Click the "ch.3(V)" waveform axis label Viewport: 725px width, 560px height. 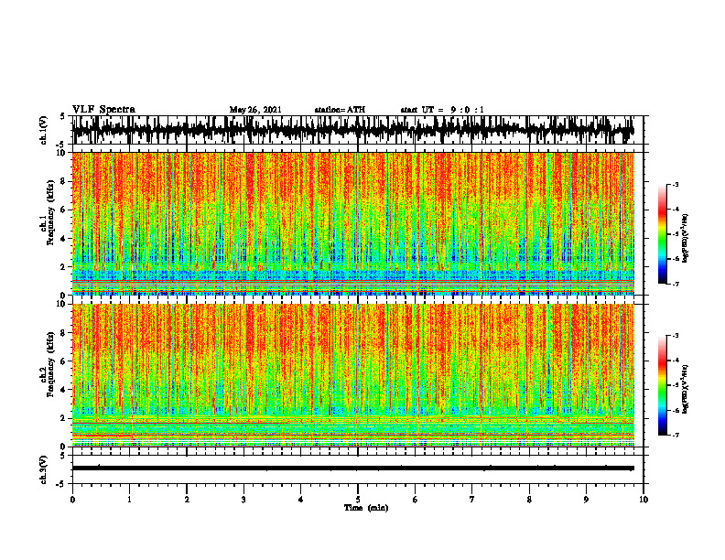tap(44, 469)
